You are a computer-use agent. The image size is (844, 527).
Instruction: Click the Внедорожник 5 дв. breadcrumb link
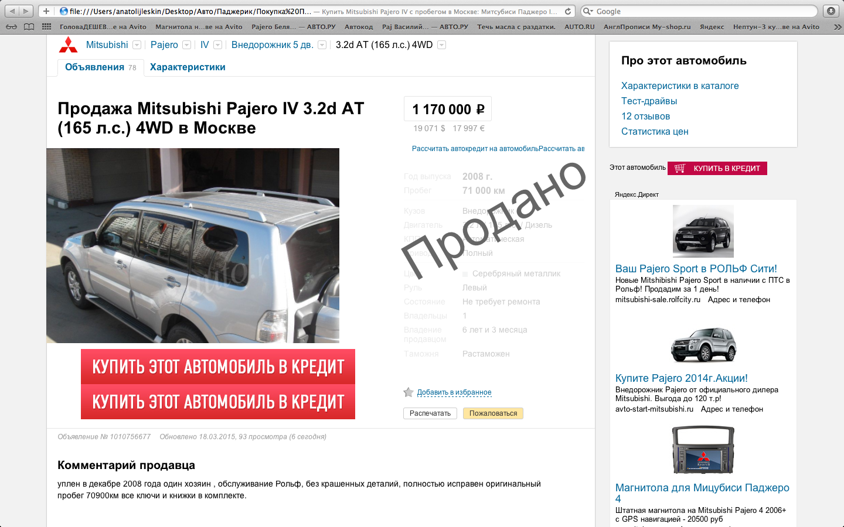pyautogui.click(x=272, y=45)
